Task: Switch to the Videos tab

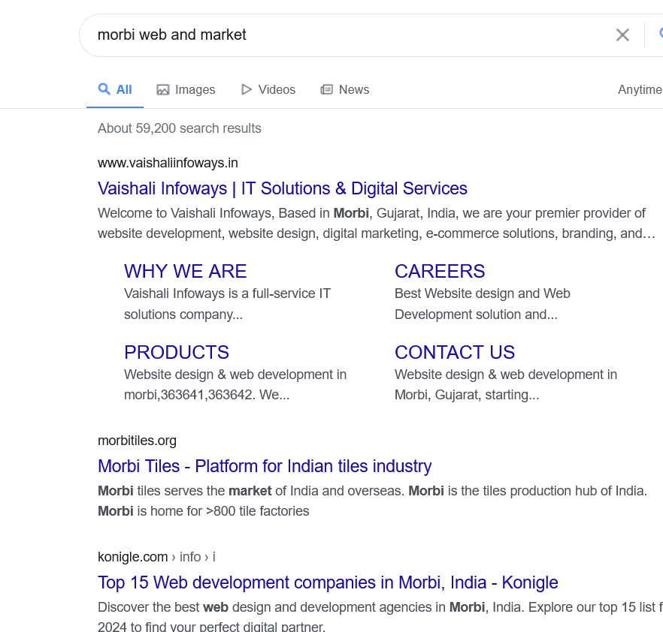Action: tap(276, 90)
